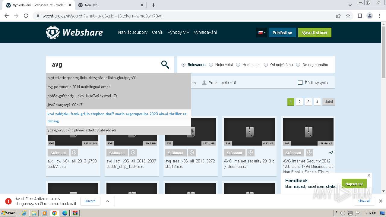Screen dimensions: 386x217
Task: Select the Od největšího sort option
Action: (278, 64)
